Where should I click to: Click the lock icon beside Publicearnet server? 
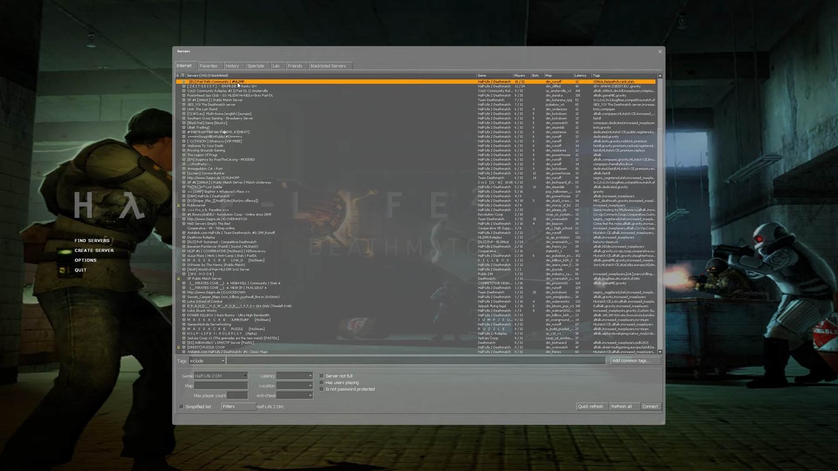tap(179, 205)
